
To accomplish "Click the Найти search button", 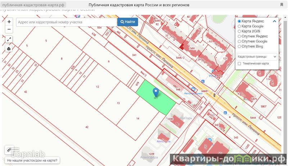I will pos(127,22).
